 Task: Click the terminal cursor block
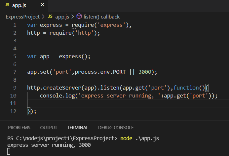[9, 151]
